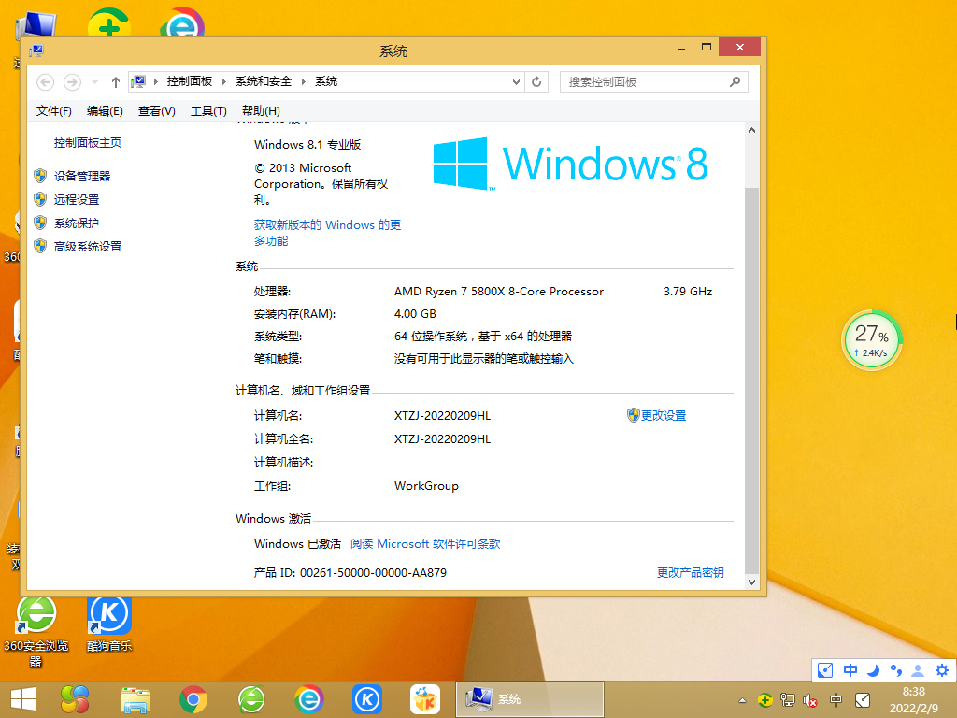957x718 pixels.
Task: Toggle Chinese/English input mode in the tray
Action: 850,670
